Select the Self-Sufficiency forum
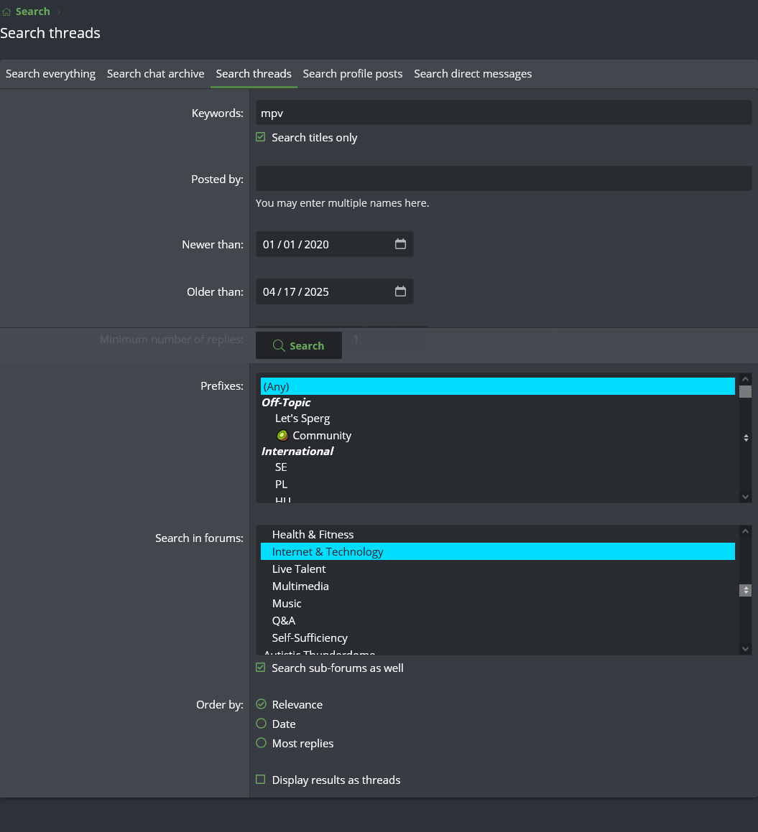The height and width of the screenshot is (832, 758). (498, 637)
